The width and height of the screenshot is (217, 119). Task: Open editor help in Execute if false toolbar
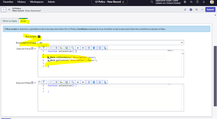[94, 82]
